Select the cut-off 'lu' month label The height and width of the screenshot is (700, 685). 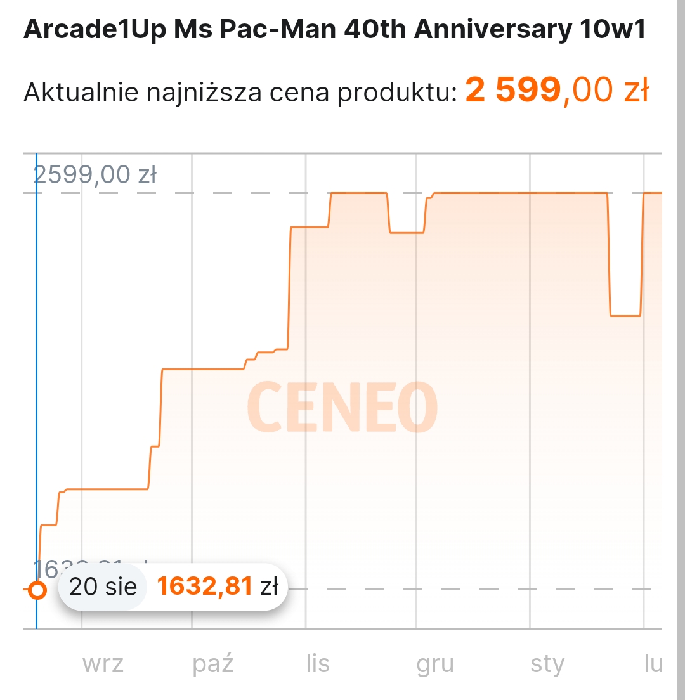653,664
